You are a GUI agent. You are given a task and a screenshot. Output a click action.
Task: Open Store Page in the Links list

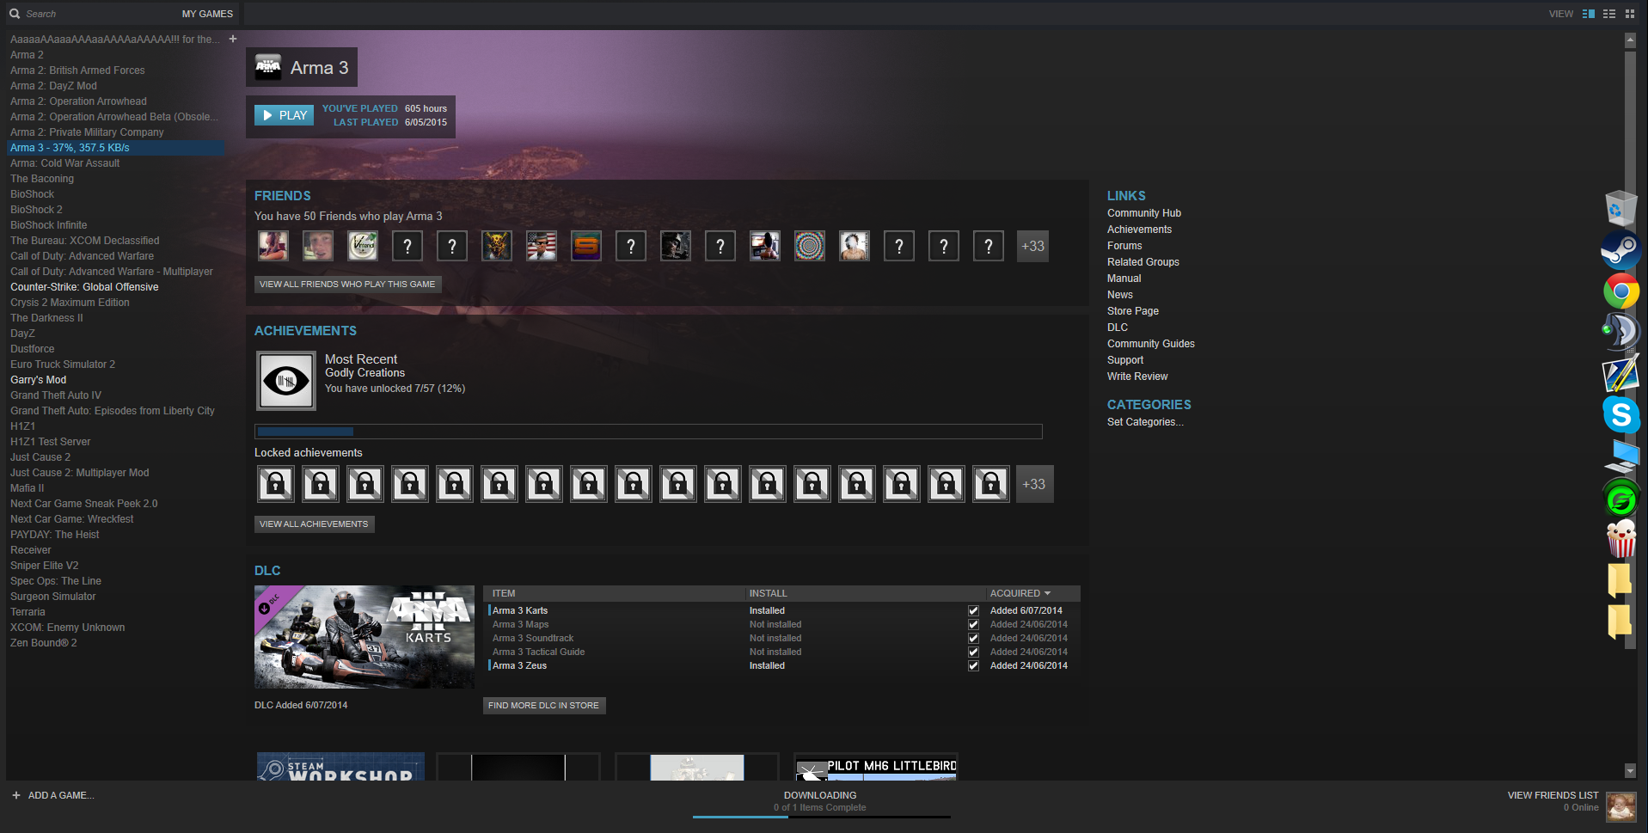(x=1133, y=311)
